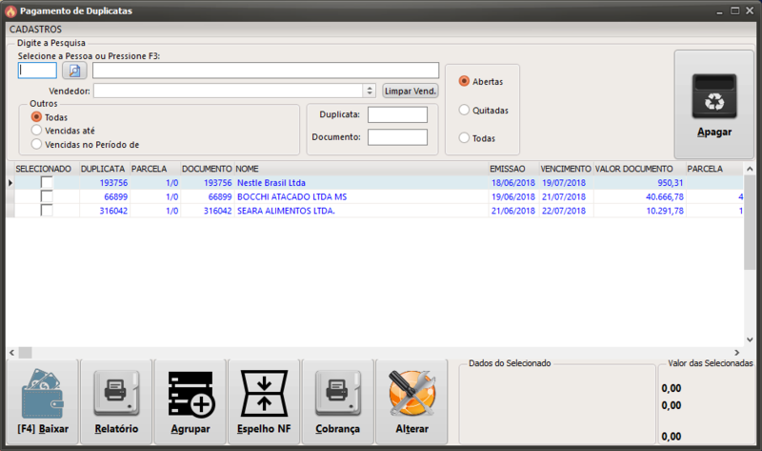Sort by the EMISSAO column header
The image size is (762, 451).
513,169
